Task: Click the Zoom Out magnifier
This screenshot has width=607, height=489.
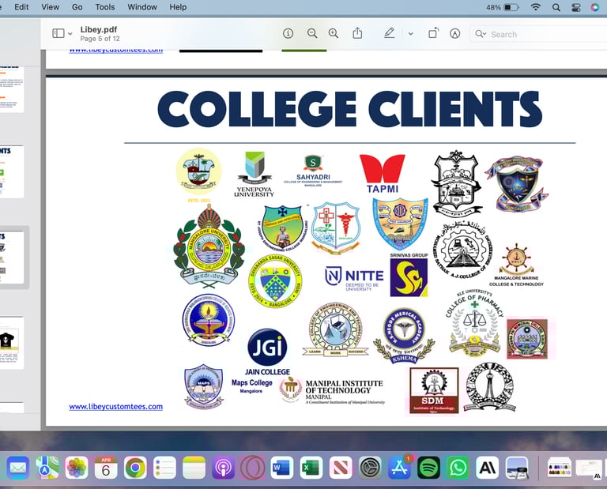Action: 312,34
